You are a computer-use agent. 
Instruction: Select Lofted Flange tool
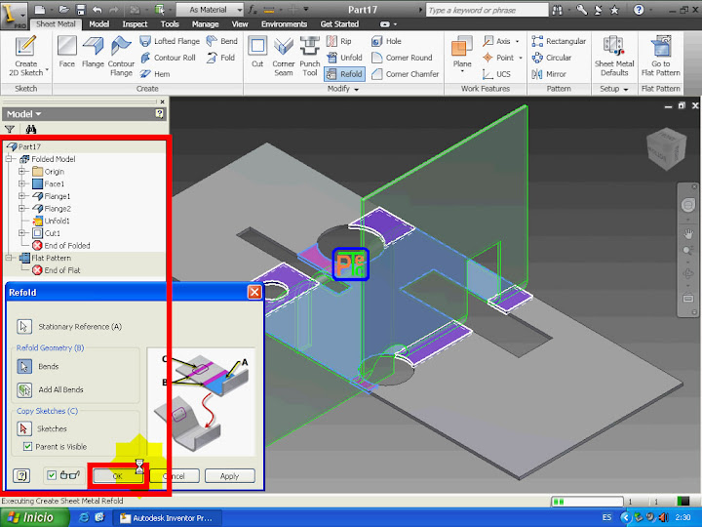tap(170, 41)
